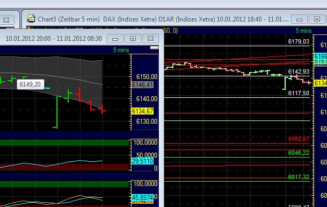Click the 10.01.2012 20:00 - 11.01.2012 08:30 title
The image size is (327, 207).
54,39
